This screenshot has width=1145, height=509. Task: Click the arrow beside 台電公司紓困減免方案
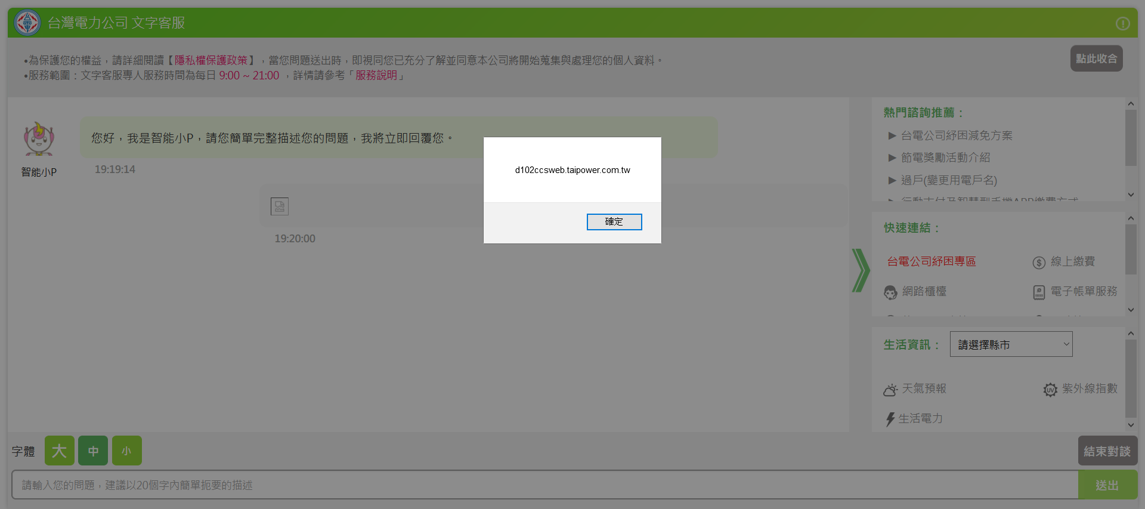(892, 135)
